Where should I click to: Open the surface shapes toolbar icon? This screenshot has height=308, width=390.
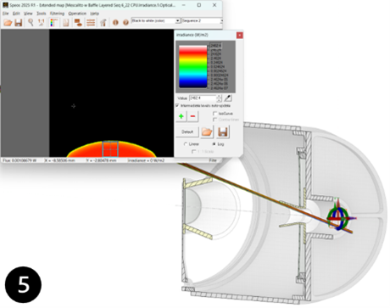[78, 22]
